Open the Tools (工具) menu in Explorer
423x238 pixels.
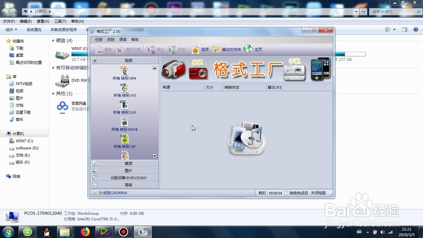pos(60,21)
